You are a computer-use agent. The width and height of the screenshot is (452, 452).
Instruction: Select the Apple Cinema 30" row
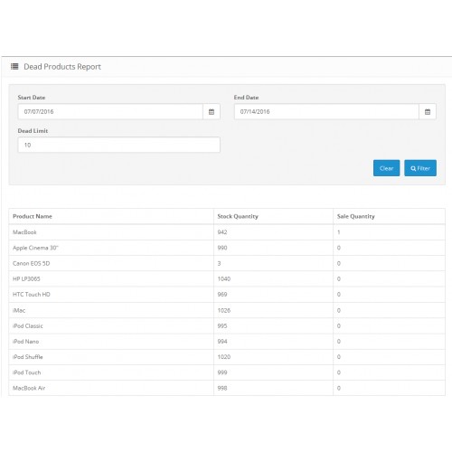(x=227, y=248)
